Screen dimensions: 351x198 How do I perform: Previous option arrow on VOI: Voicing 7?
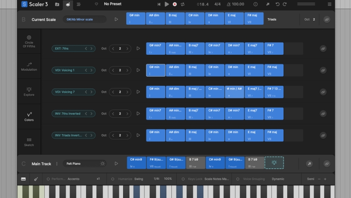point(86,92)
